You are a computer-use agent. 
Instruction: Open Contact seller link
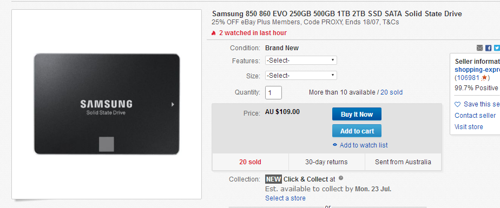click(x=475, y=116)
